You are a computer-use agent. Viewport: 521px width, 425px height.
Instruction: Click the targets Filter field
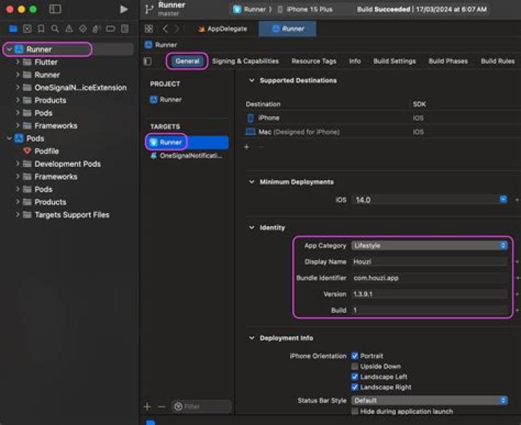[x=202, y=406]
